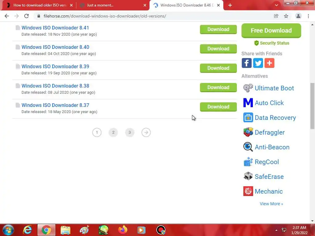Click the big Free Download button
Image resolution: width=315 pixels, height=236 pixels.
[271, 31]
